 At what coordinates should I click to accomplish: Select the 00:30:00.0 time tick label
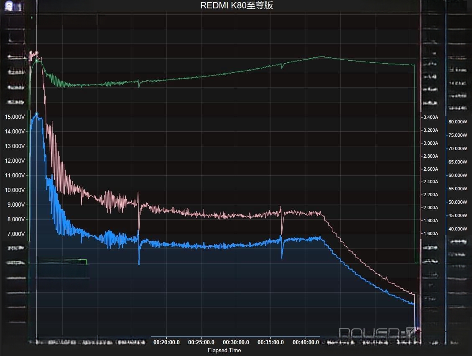point(236,343)
